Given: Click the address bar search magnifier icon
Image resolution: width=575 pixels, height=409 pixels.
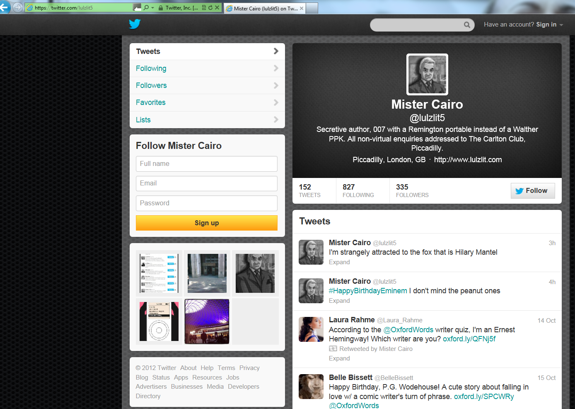Looking at the screenshot, I should (146, 7).
